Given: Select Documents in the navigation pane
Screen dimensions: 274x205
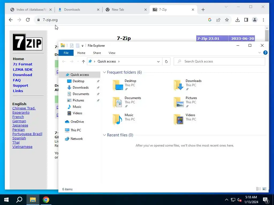Looking at the screenshot, I should click(81, 94).
